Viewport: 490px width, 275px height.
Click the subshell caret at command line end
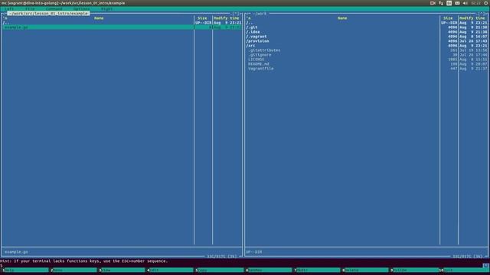486,266
